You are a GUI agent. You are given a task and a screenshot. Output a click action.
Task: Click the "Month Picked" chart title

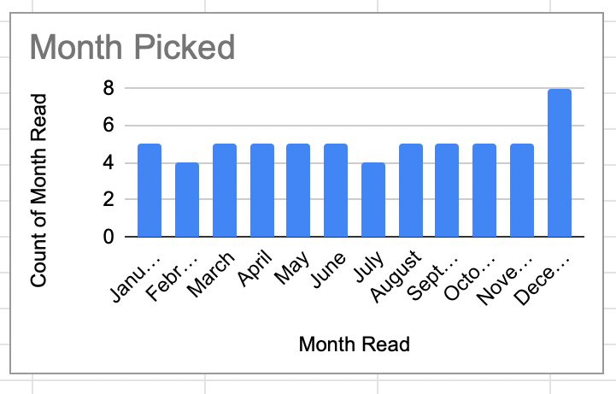coord(132,48)
